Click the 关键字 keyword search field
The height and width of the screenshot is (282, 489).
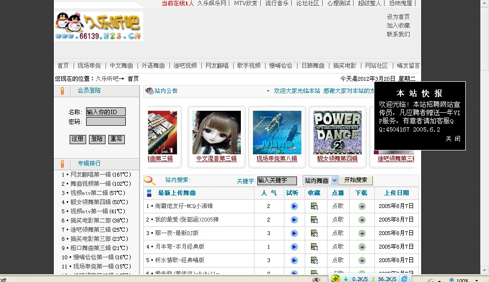[x=277, y=180]
